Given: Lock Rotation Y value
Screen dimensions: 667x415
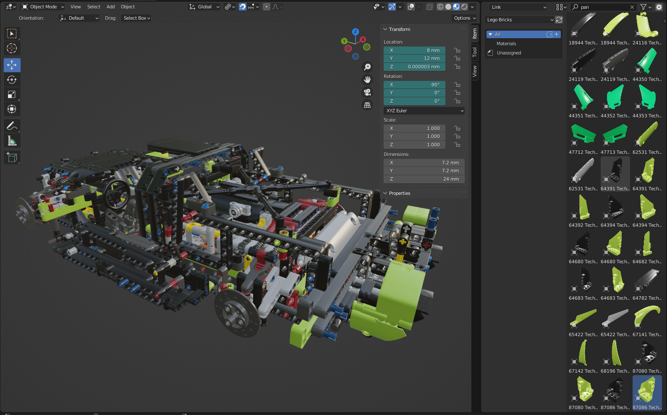Looking at the screenshot, I should 457,93.
